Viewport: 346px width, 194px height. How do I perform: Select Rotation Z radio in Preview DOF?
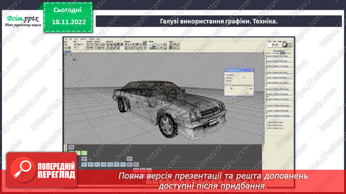click(249, 78)
